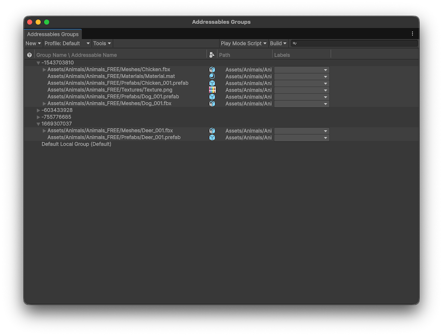The image size is (443, 336).
Task: Click the search magnifier in the search bar
Action: pyautogui.click(x=294, y=43)
